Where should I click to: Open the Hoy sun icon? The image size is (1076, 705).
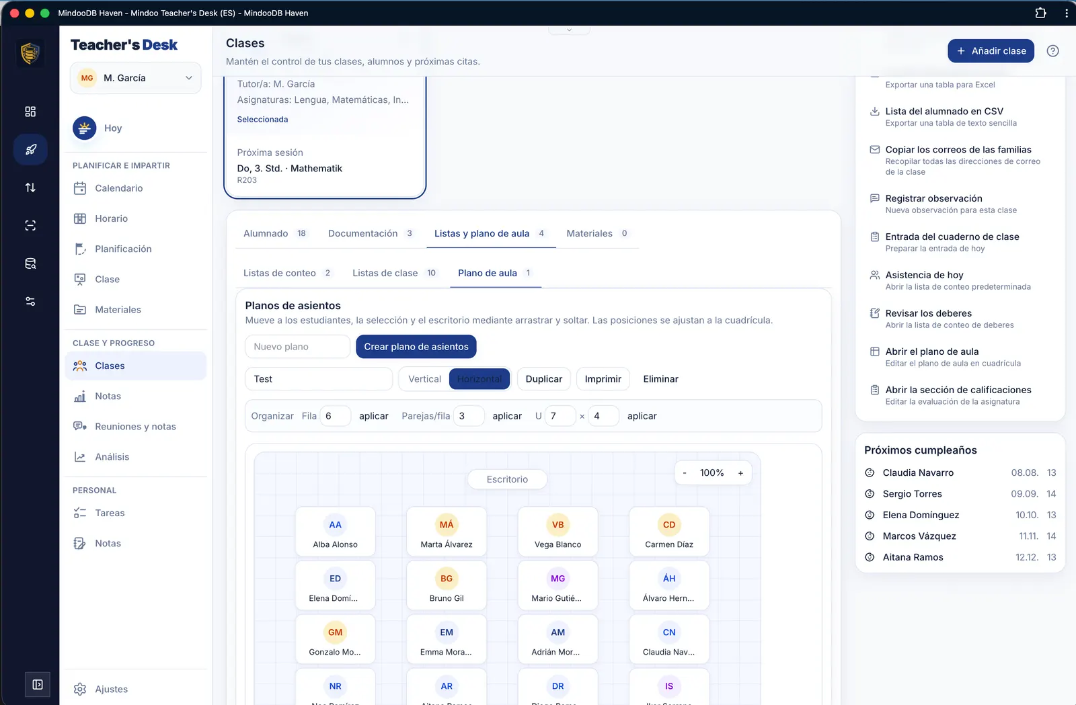84,128
